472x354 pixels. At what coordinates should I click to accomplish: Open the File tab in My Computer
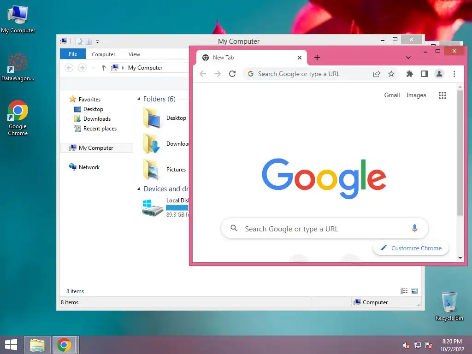click(x=72, y=54)
